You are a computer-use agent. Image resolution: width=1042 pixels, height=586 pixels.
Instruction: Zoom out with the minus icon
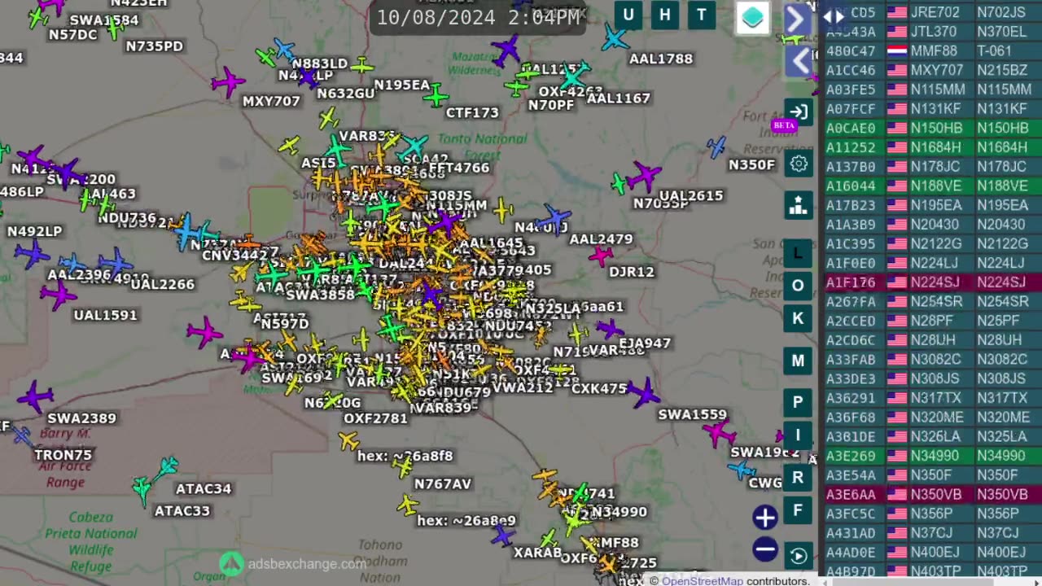(764, 549)
